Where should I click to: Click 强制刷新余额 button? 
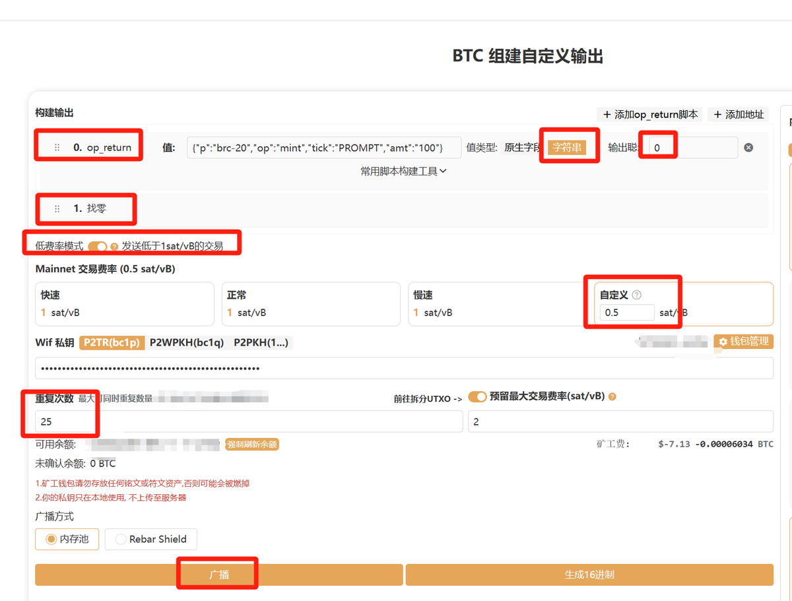(x=252, y=445)
